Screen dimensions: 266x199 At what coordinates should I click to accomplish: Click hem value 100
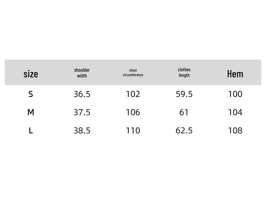(235, 94)
